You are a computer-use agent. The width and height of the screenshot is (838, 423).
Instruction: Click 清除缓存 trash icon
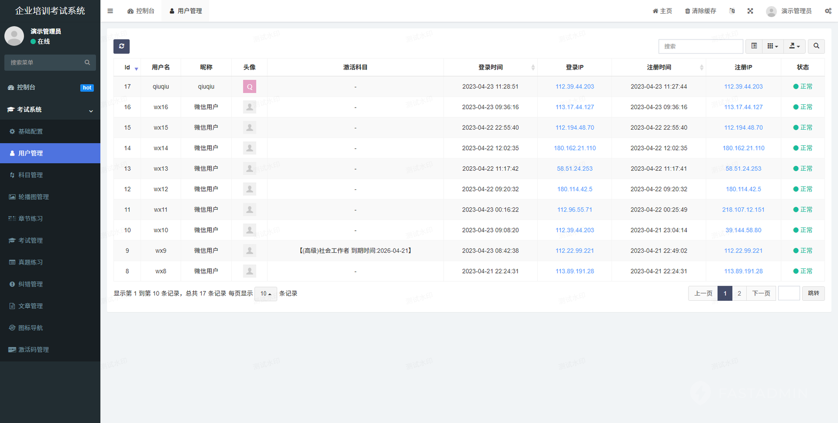[687, 11]
